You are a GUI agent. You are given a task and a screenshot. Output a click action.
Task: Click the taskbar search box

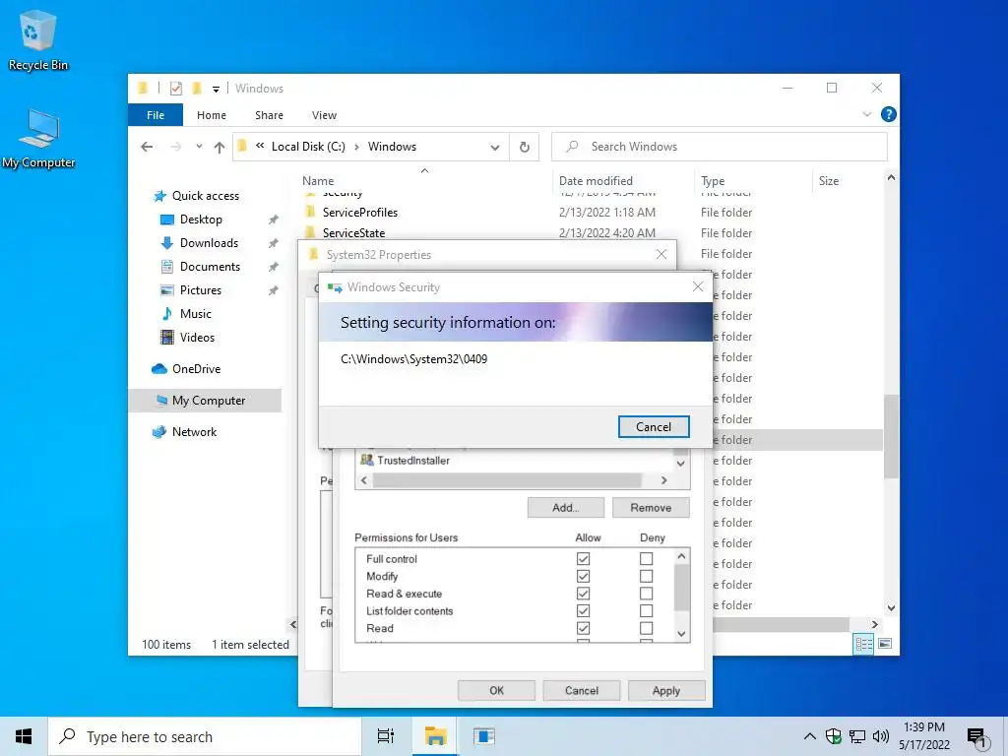(205, 736)
